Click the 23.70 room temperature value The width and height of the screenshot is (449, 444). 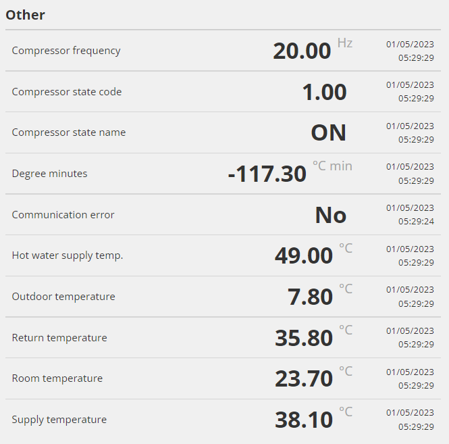pyautogui.click(x=304, y=378)
